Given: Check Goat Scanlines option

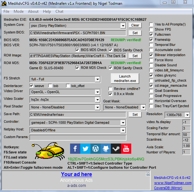Looking at the screenshot, I should pyautogui.click(x=151, y=91).
